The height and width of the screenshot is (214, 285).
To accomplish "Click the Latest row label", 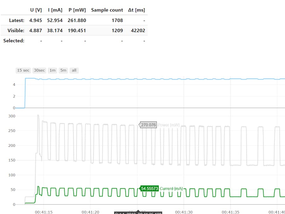I will click(x=16, y=20).
